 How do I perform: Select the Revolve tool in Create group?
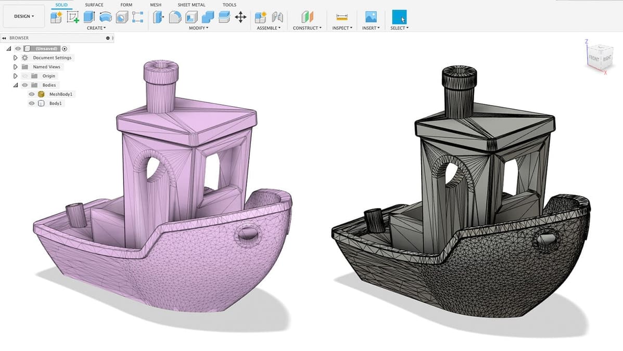click(105, 17)
